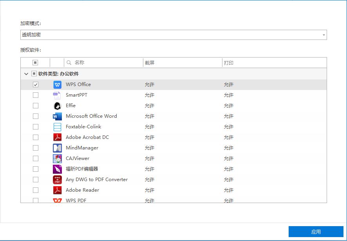347x241 pixels.
Task: Check the Microsoft Office Word checkbox
Action: (36, 116)
